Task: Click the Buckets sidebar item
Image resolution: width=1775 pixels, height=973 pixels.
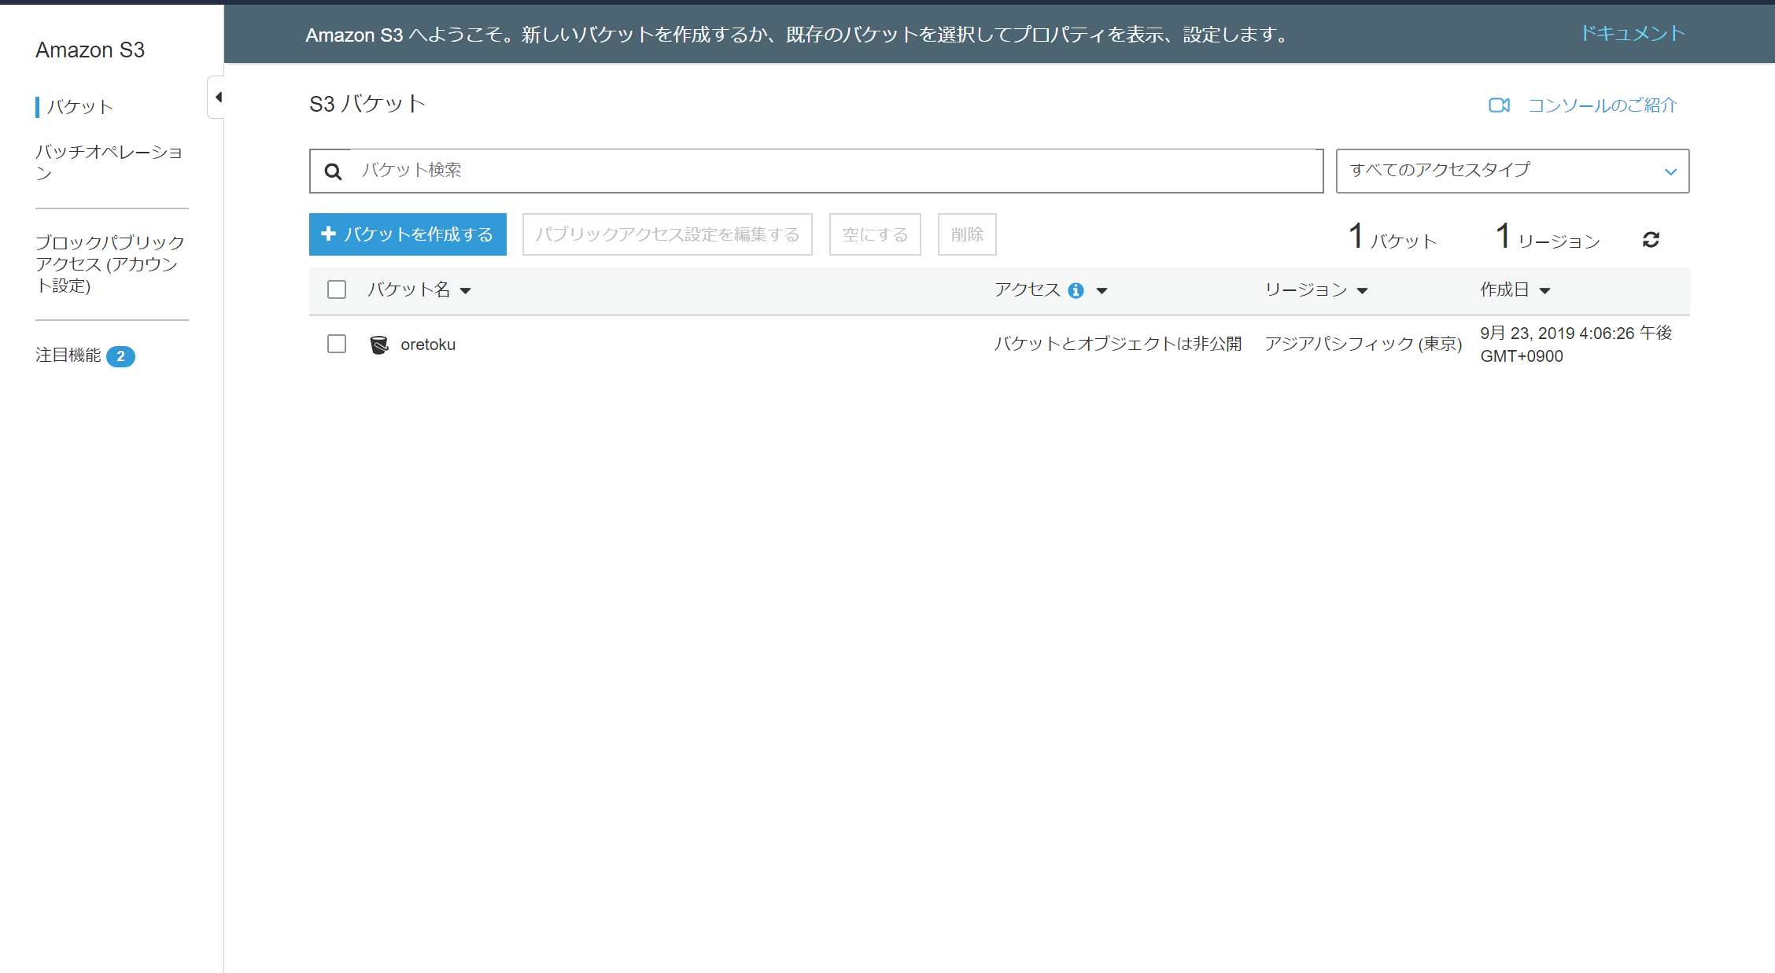Action: tap(79, 107)
